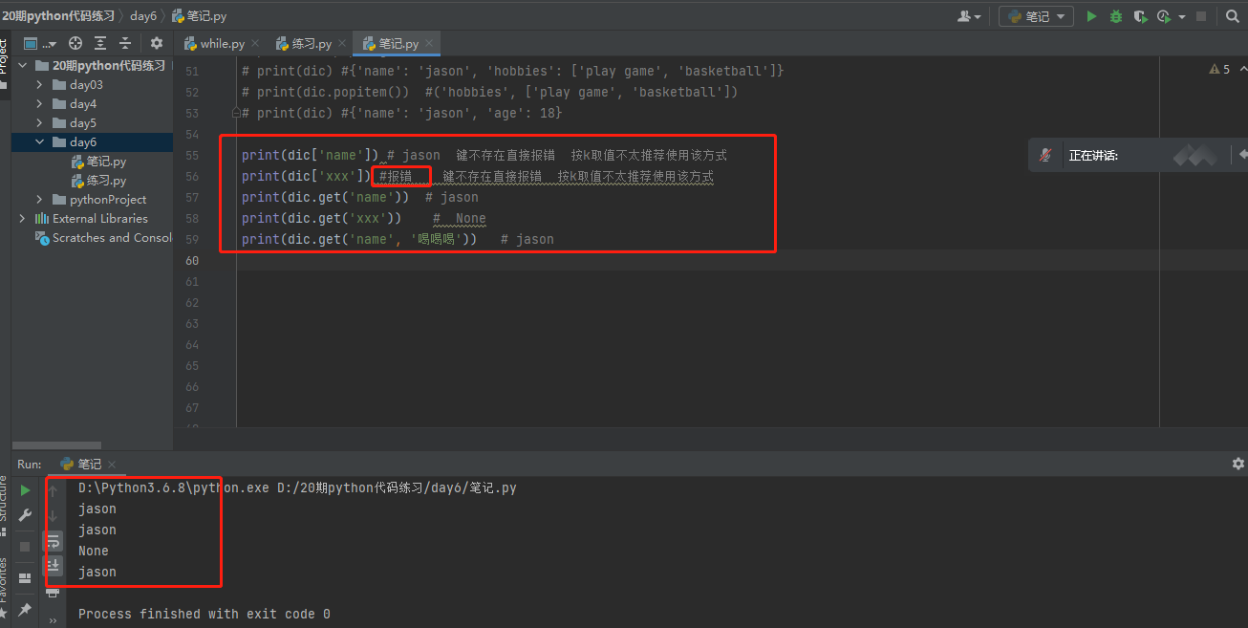
Task: Click the restore layout icon in Run panel
Action: click(x=25, y=578)
